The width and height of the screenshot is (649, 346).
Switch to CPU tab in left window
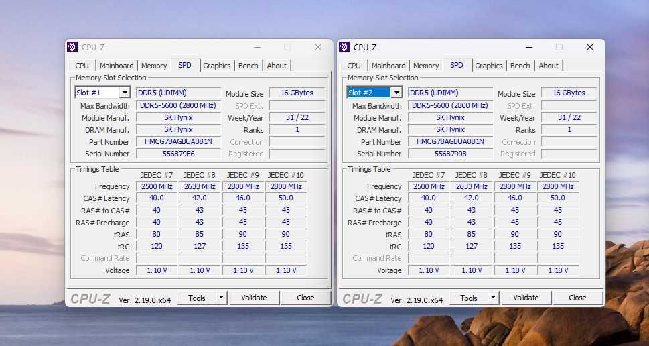tap(82, 66)
